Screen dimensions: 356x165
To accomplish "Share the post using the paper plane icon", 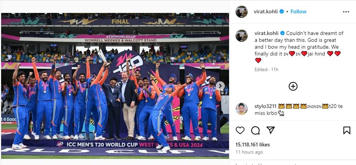I will click(270, 130).
